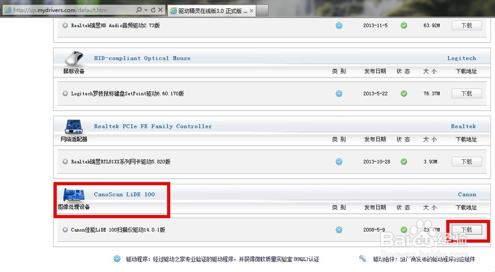Refresh the page with the reload icon
The width and height of the screenshot is (495, 272).
click(153, 10)
